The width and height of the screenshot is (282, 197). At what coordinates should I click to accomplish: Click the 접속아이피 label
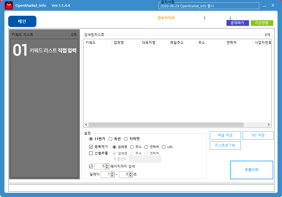tap(166, 18)
